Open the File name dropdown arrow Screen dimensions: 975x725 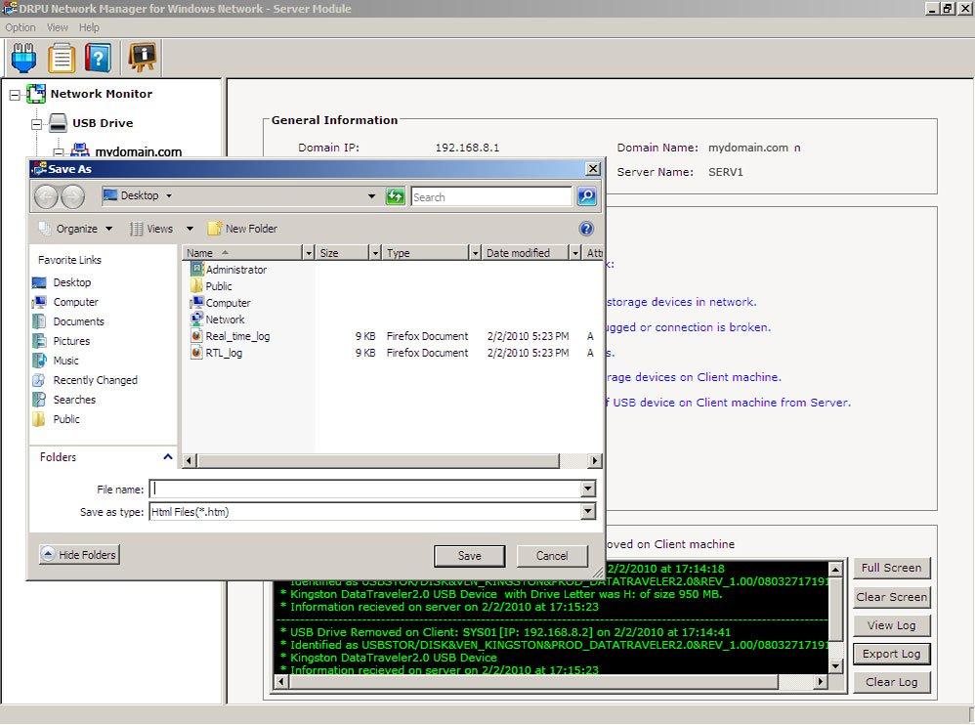(588, 489)
